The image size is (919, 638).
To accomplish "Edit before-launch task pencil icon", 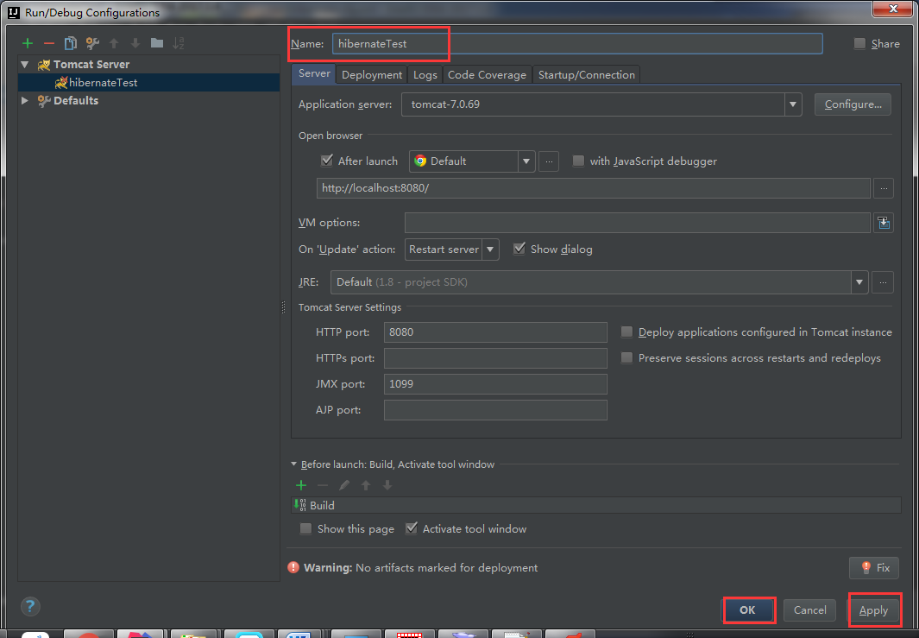I will (x=344, y=485).
